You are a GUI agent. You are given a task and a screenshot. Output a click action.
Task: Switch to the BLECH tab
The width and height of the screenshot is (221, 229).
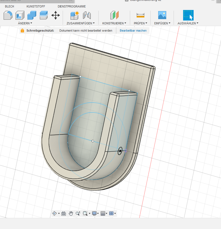coord(9,6)
